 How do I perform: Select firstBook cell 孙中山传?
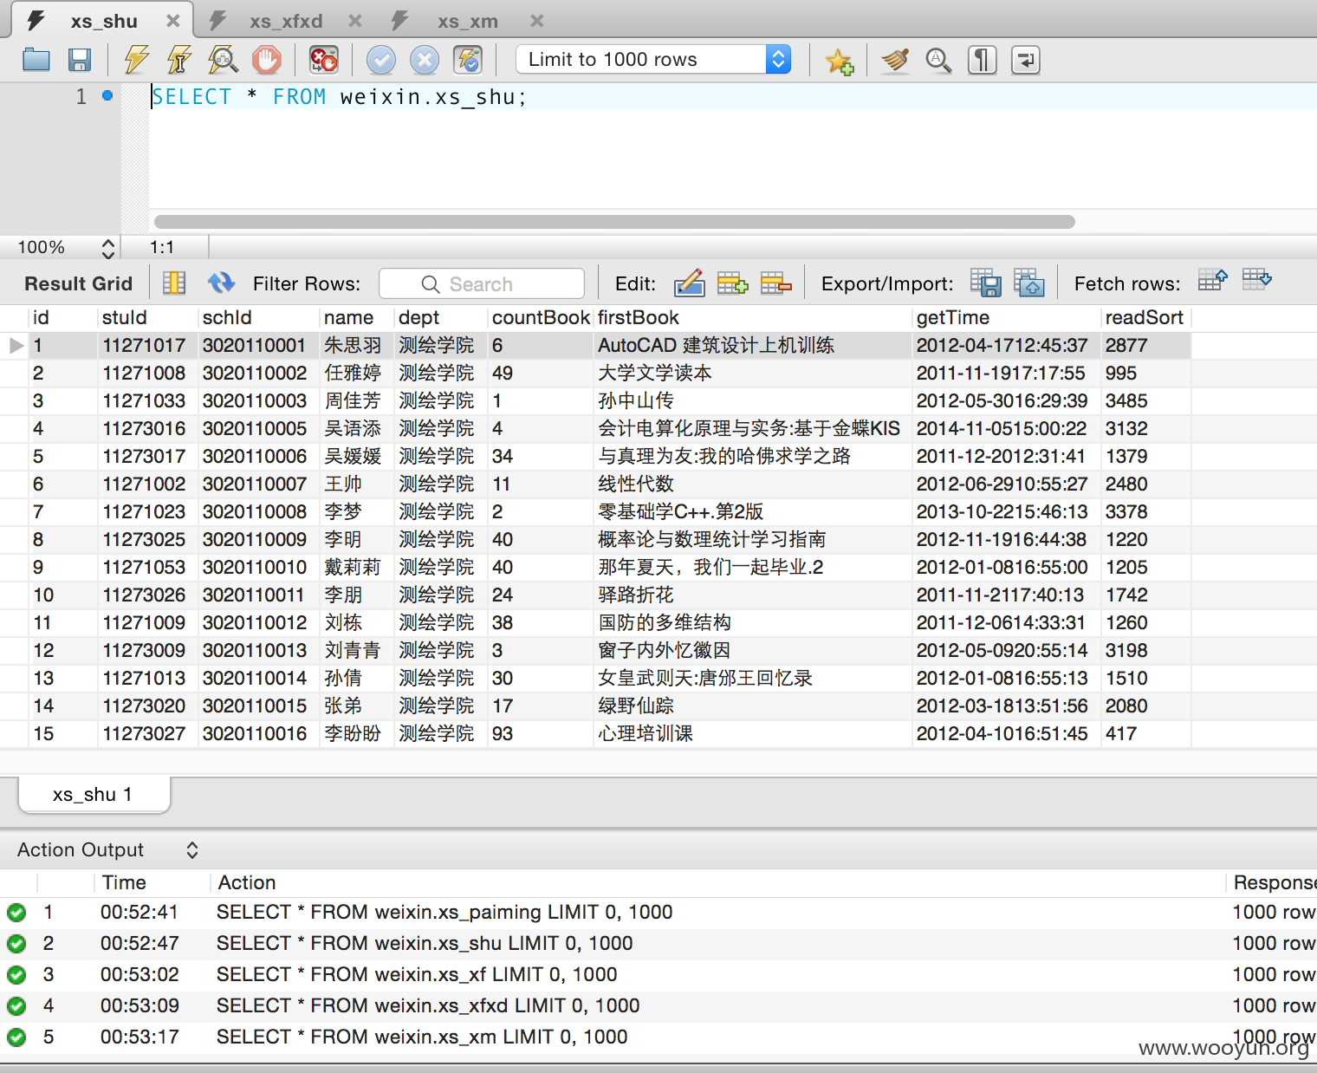tap(753, 401)
